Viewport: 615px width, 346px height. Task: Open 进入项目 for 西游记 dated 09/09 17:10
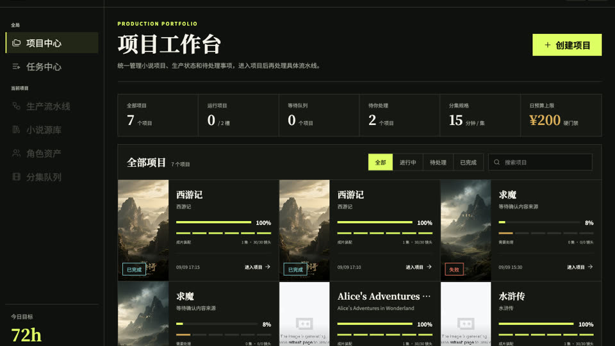tap(418, 267)
